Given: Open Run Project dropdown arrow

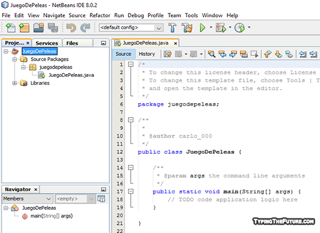Looking at the screenshot, I should pos(211,27).
